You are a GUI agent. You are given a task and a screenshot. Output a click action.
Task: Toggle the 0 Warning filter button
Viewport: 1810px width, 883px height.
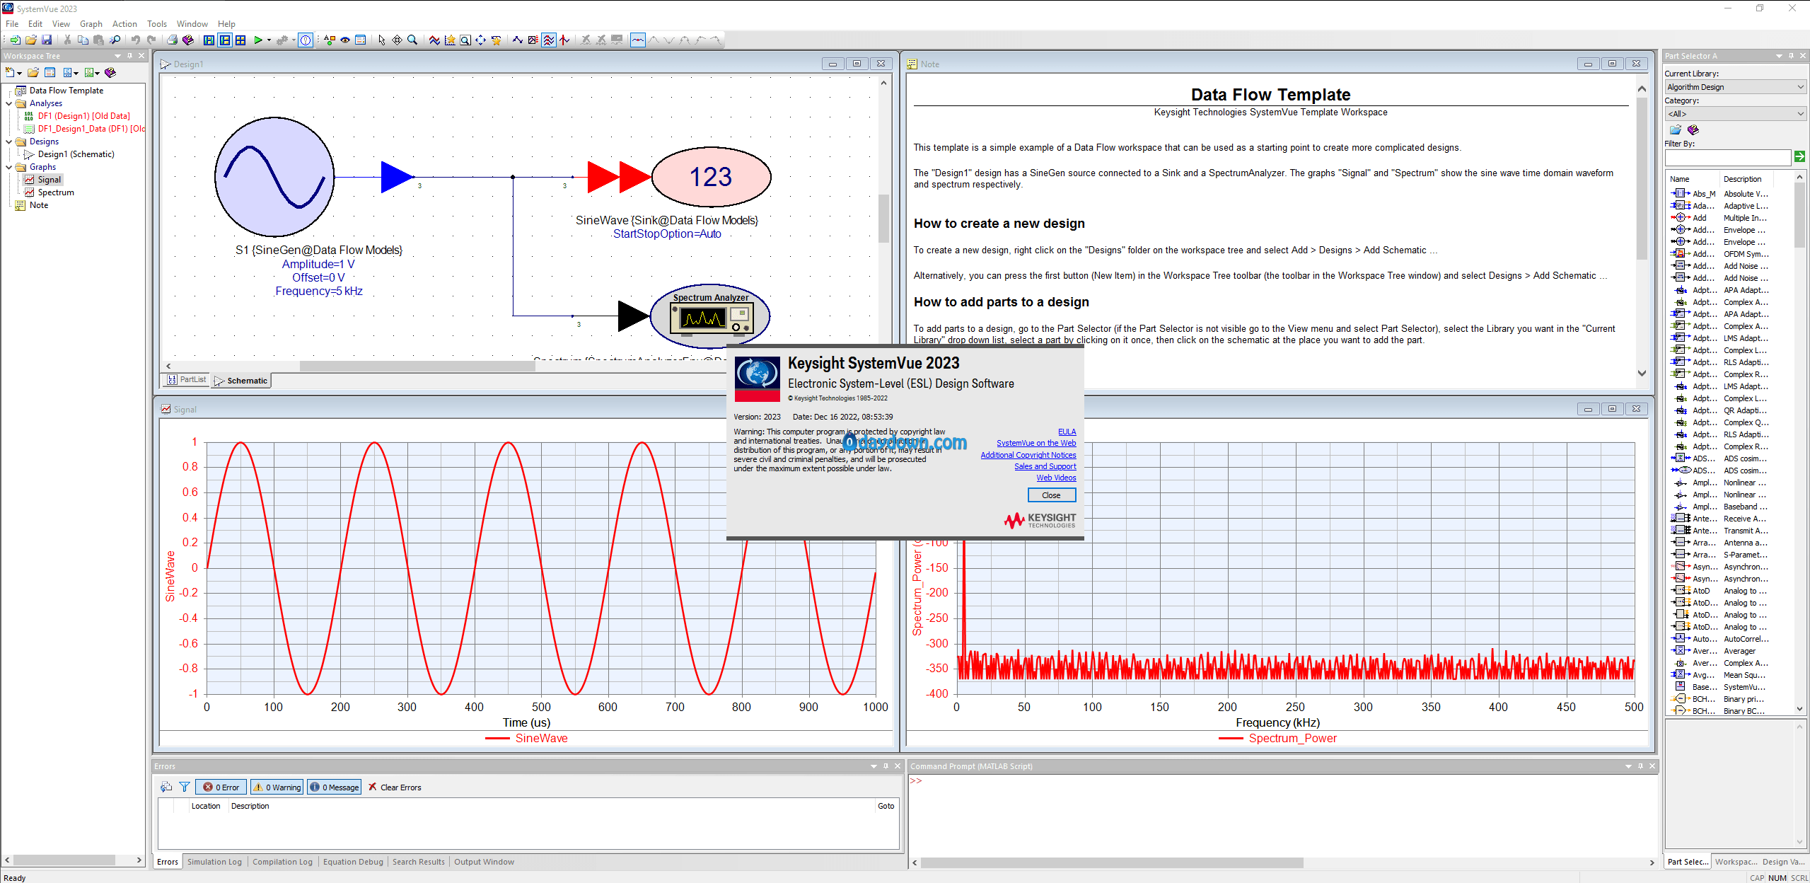point(277,787)
